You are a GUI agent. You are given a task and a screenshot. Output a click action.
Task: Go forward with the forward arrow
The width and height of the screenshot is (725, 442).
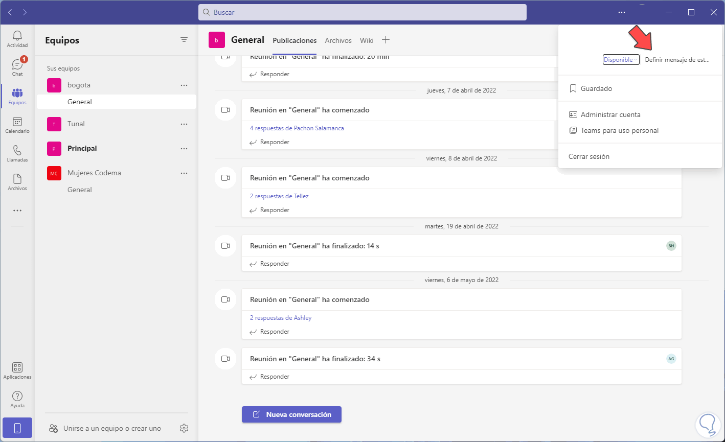coord(25,12)
